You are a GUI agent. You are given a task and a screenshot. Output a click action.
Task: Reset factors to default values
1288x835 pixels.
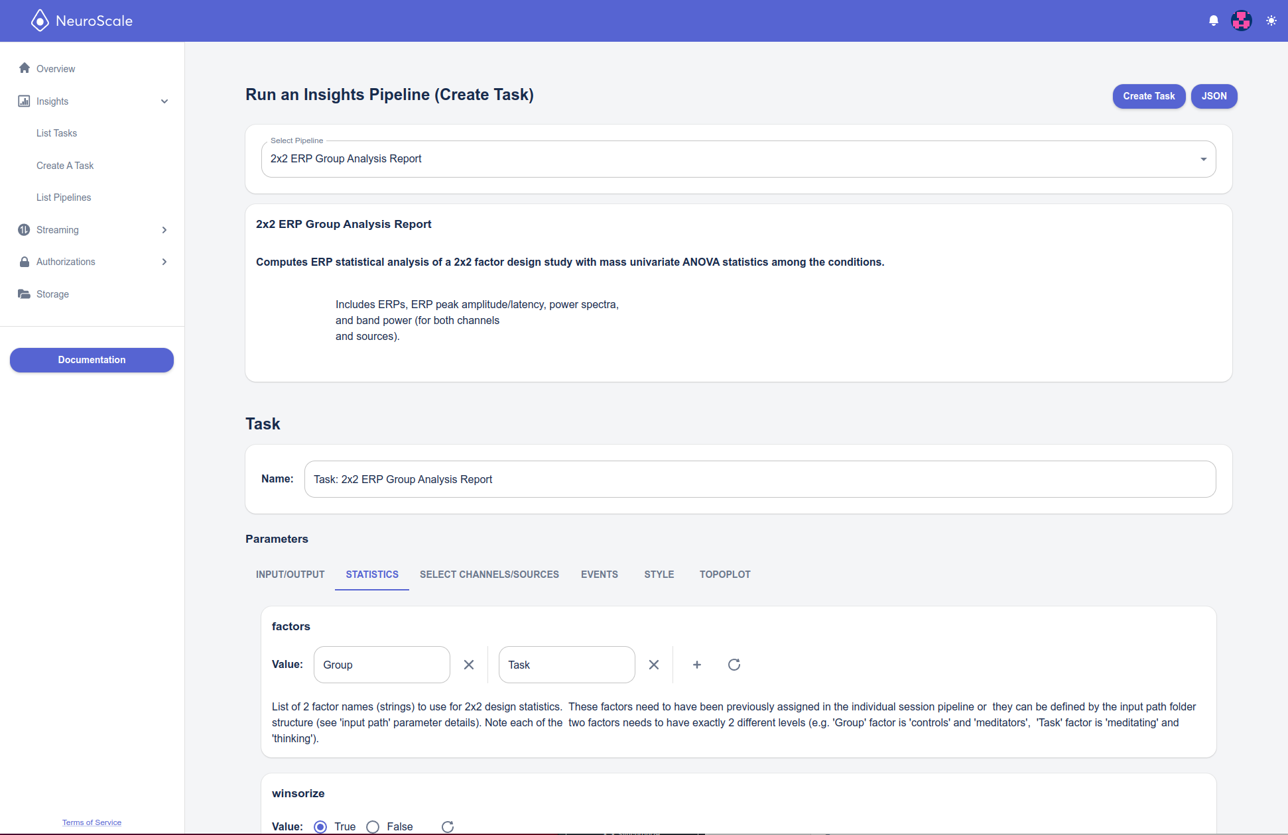[734, 665]
